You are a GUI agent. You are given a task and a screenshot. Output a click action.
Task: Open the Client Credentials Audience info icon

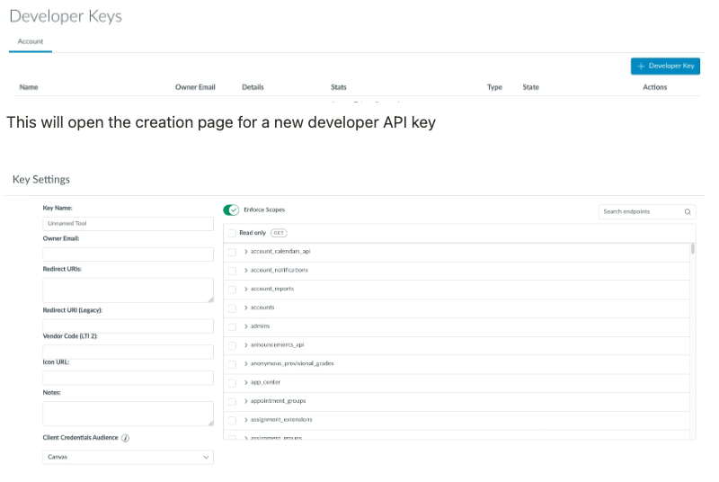point(125,438)
